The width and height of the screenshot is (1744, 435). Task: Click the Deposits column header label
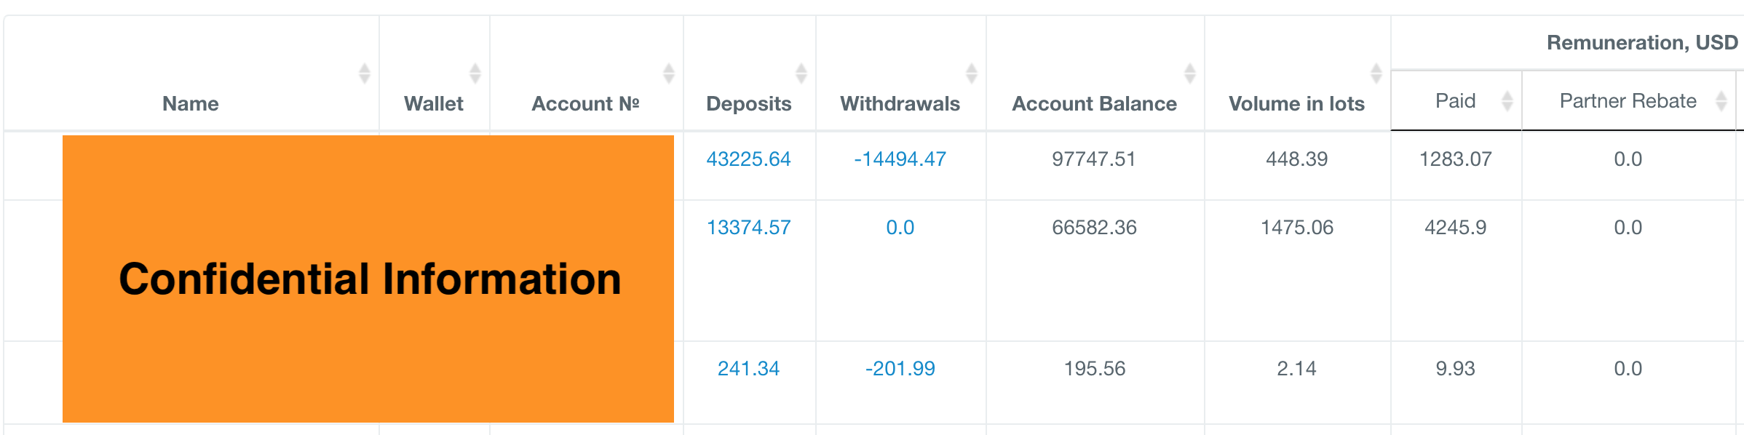tap(749, 104)
